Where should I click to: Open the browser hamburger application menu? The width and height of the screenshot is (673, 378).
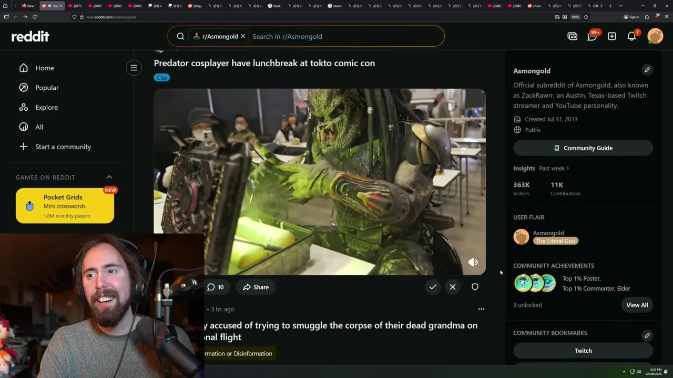click(666, 17)
